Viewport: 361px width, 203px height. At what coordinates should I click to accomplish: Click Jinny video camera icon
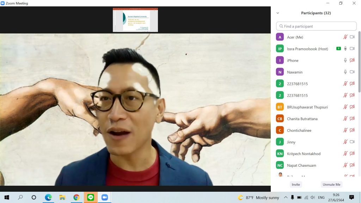(352, 142)
